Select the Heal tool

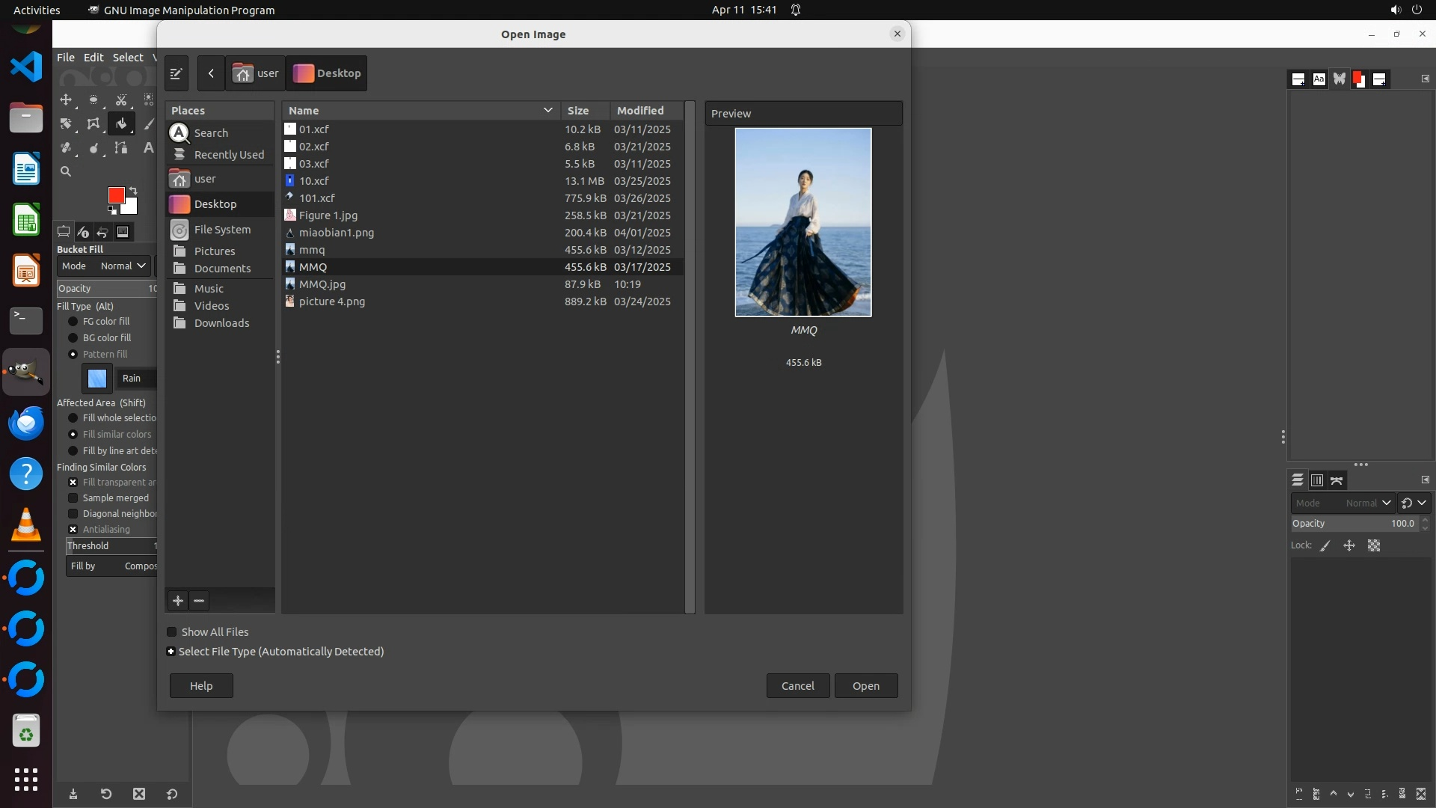[66, 148]
